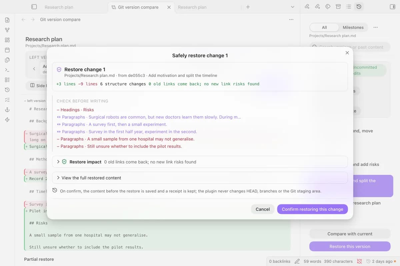Click Still unsure whether to include row in dialog
400x266 pixels.
click(x=119, y=146)
